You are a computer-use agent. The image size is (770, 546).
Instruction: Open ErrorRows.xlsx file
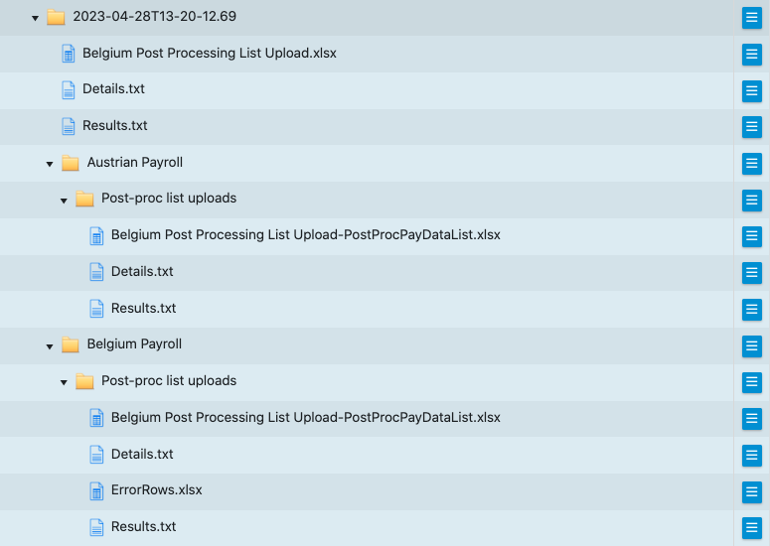click(156, 490)
